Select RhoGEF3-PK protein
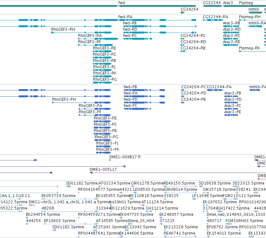This screenshot has width=266, height=238. (x=108, y=149)
